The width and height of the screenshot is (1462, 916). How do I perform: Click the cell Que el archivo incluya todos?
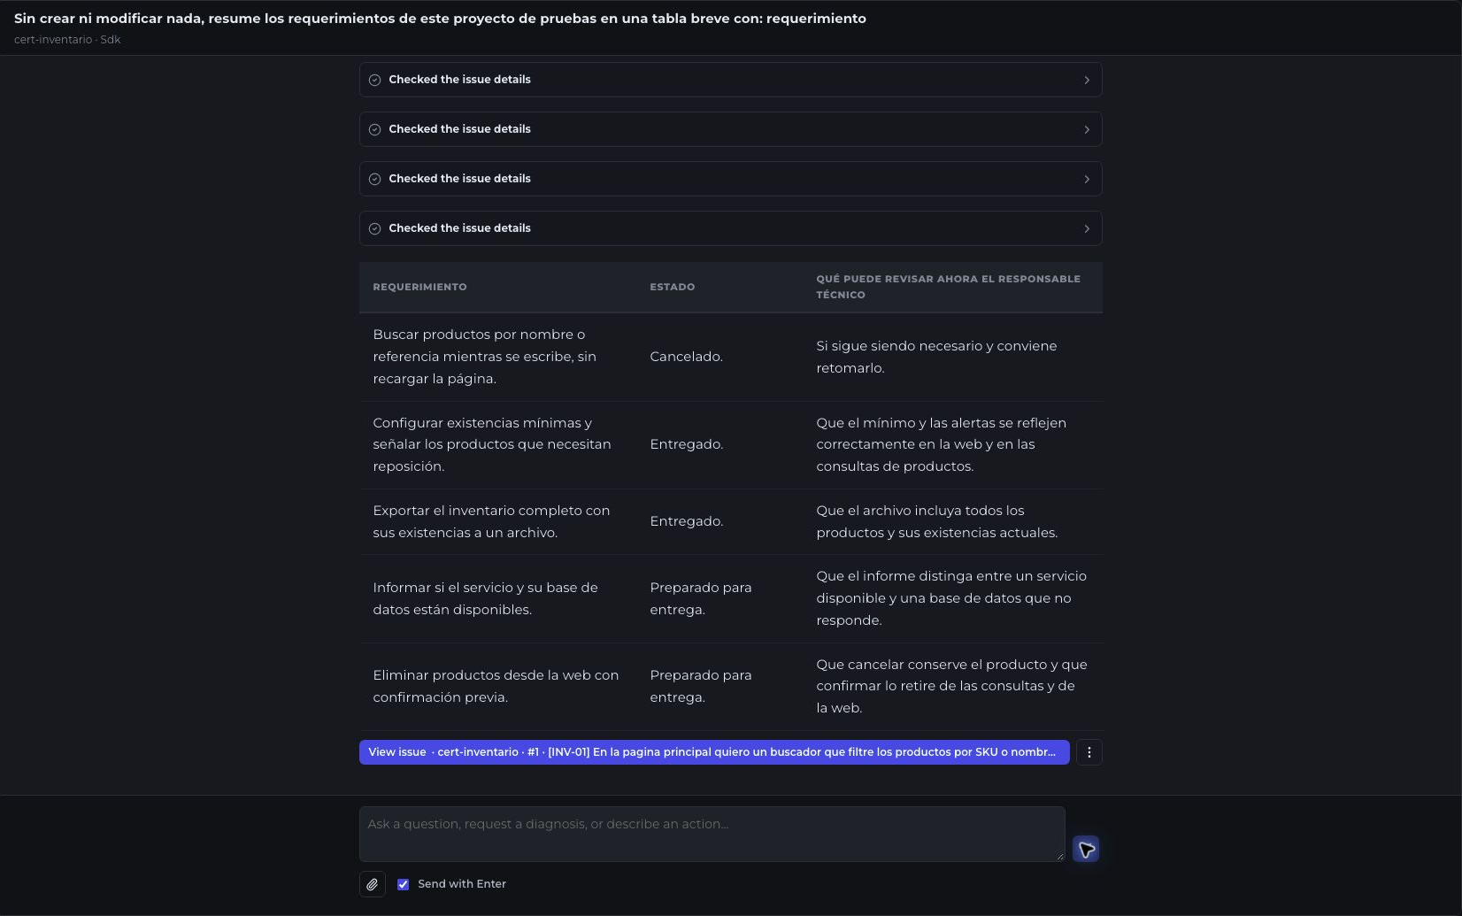(x=936, y=521)
